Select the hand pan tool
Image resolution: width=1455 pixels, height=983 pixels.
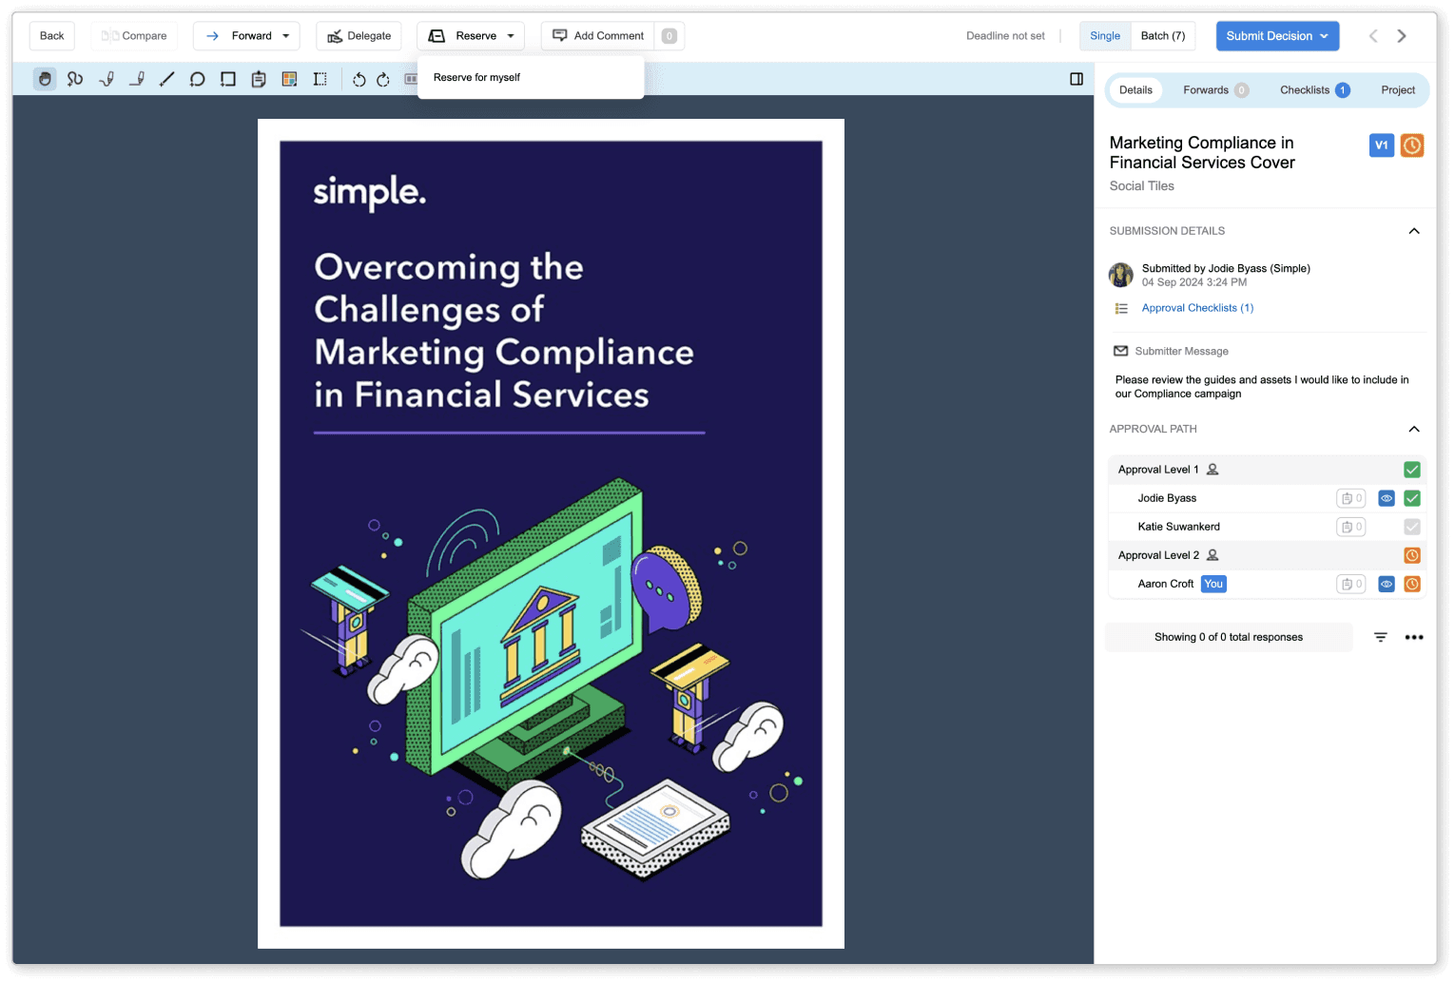pyautogui.click(x=45, y=79)
